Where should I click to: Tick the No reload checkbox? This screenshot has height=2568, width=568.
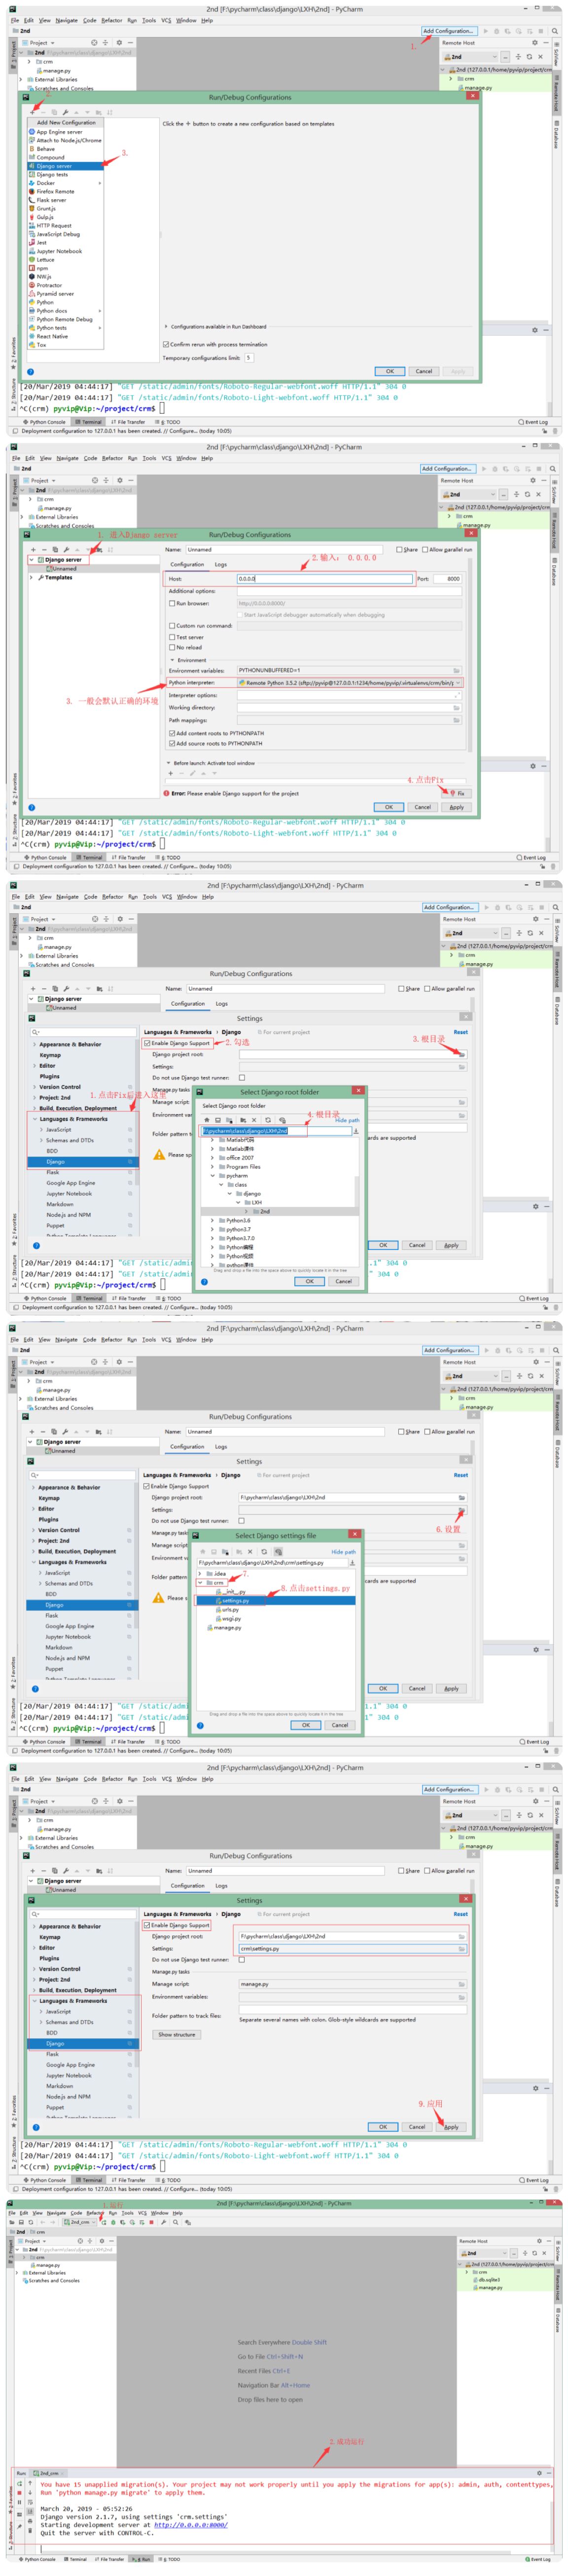click(173, 647)
